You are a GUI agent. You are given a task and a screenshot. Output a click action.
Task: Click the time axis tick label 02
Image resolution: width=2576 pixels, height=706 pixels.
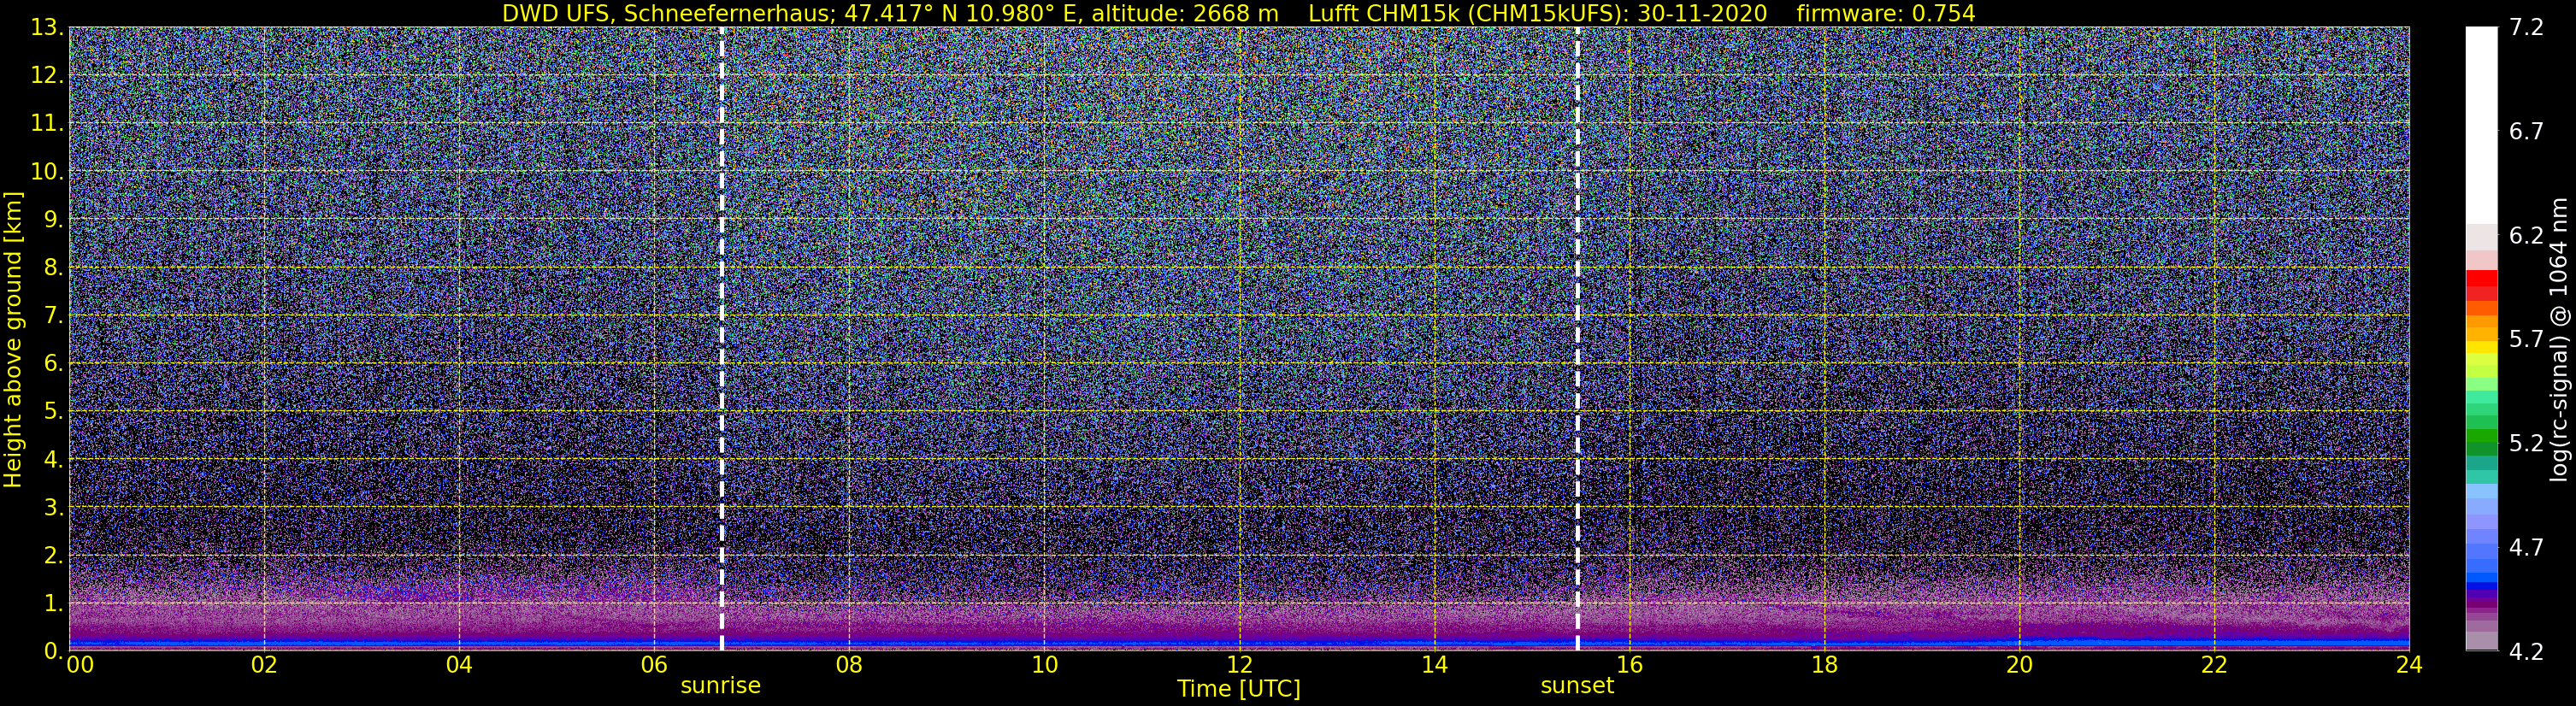coord(264,665)
